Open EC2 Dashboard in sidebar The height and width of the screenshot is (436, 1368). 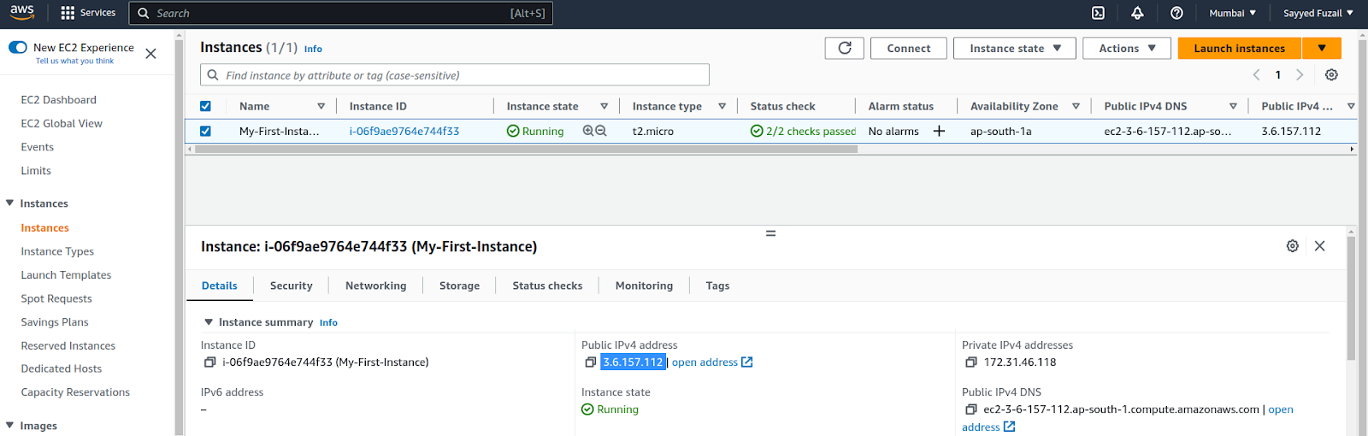click(x=58, y=100)
